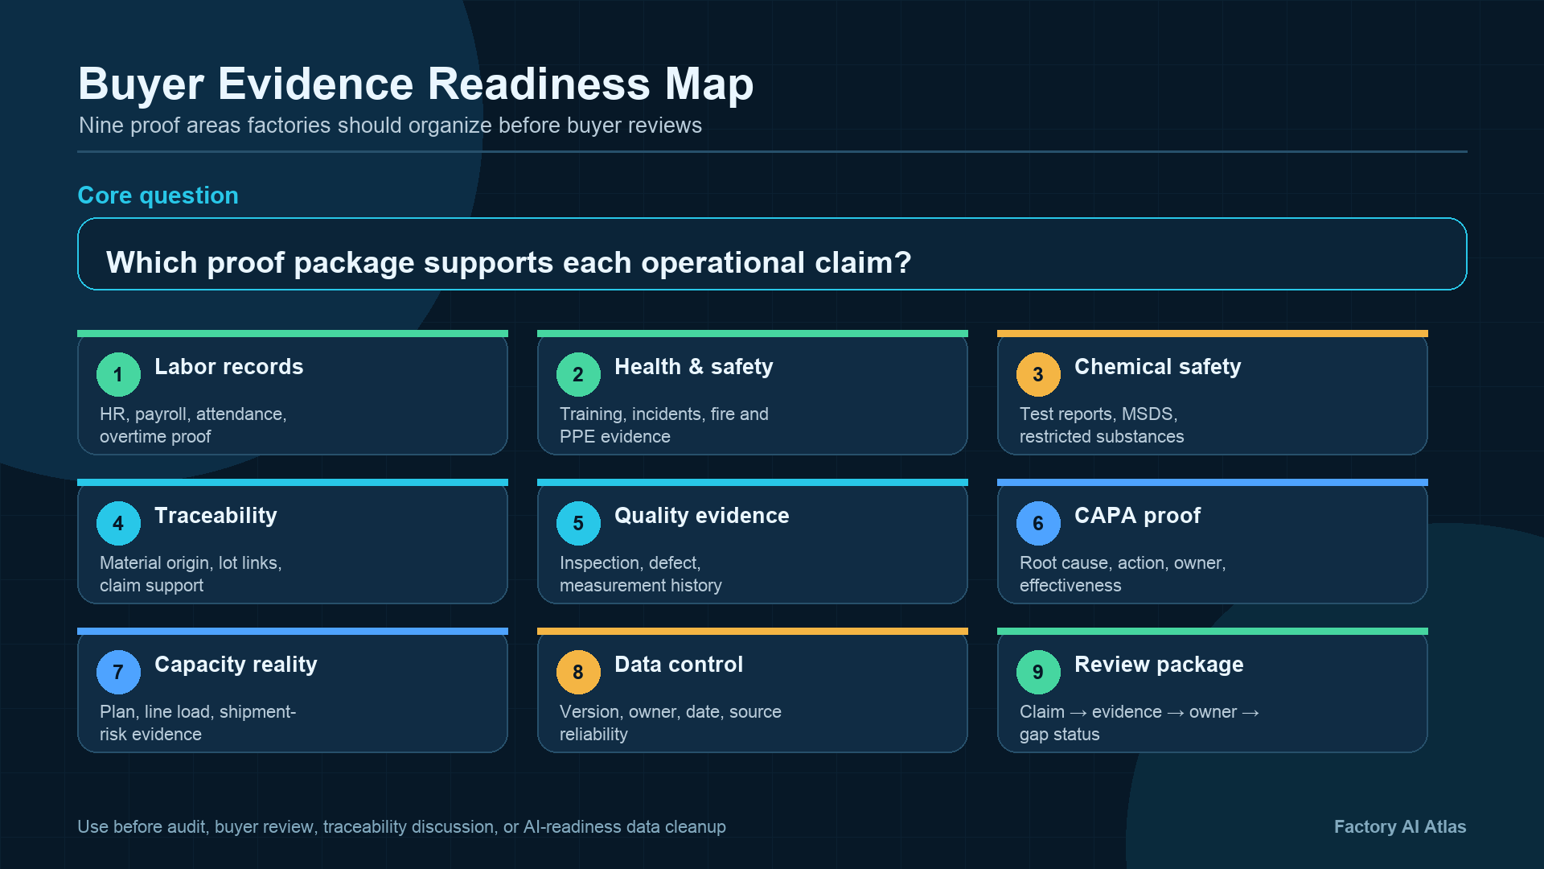This screenshot has width=1544, height=869.
Task: Click the blue number 6 badge
Action: (1038, 523)
